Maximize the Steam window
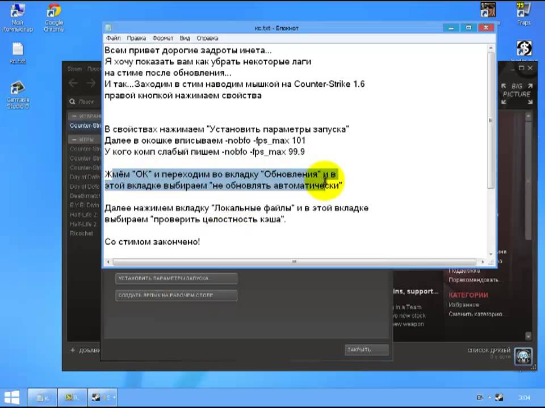The width and height of the screenshot is (545, 408). (x=521, y=69)
